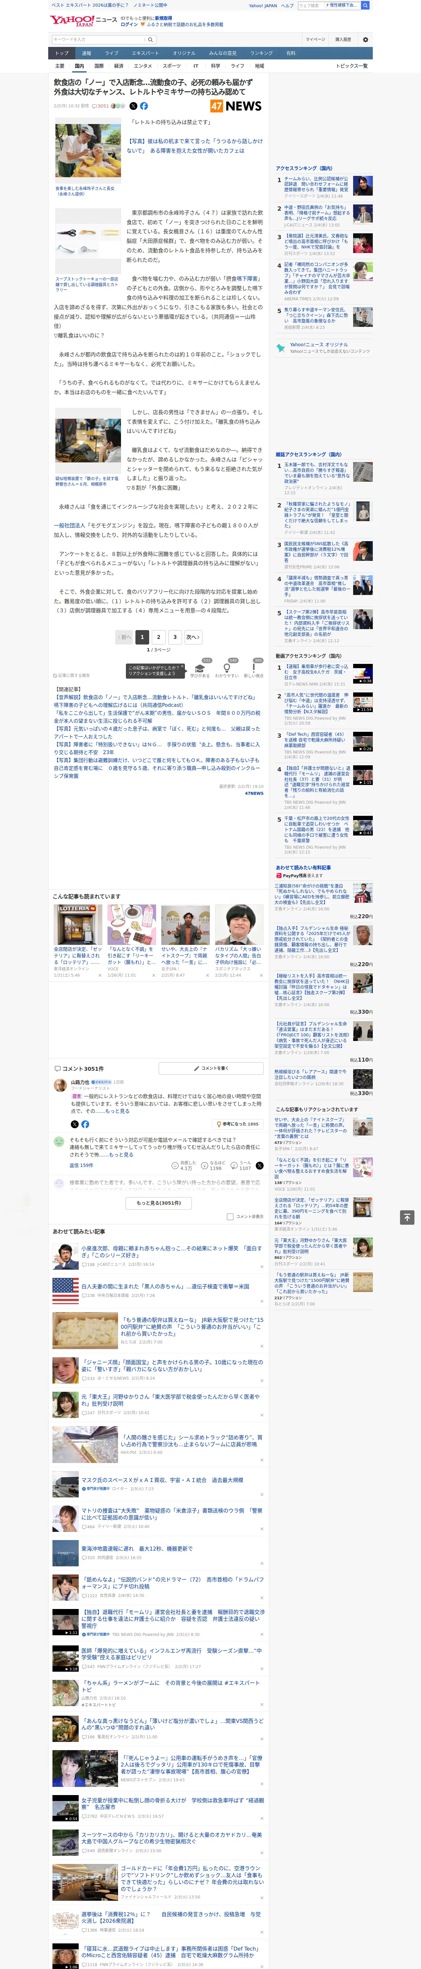Click the scroll-to-top arrow button
Image resolution: width=421 pixels, height=1969 pixels.
(x=407, y=1217)
